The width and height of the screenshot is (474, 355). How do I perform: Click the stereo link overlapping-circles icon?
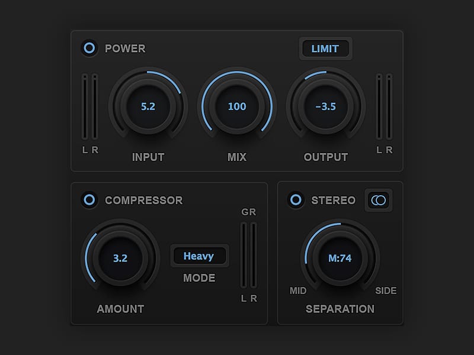[x=378, y=201]
